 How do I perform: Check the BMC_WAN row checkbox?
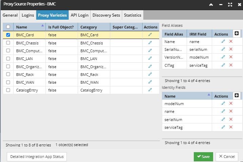coord(8,82)
